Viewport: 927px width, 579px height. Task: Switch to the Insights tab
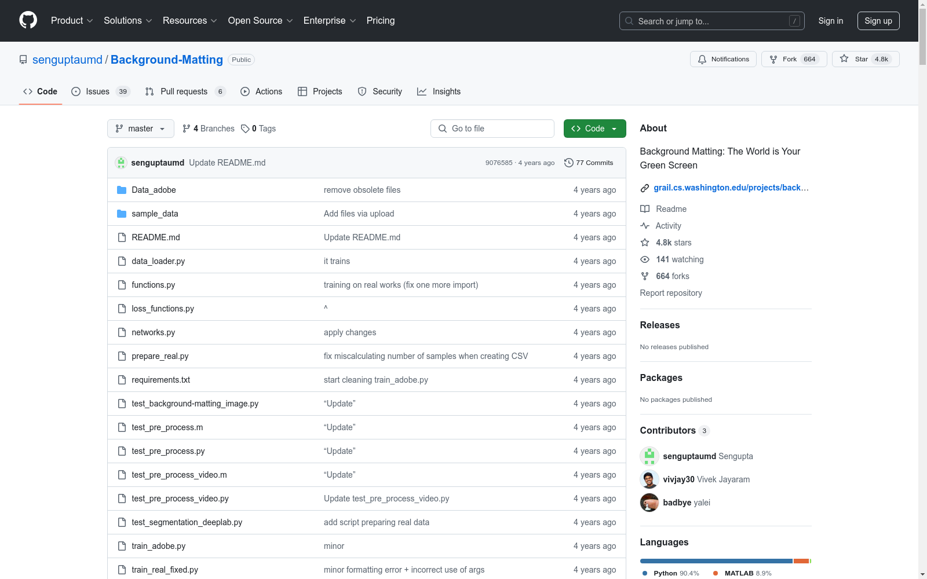coord(439,91)
